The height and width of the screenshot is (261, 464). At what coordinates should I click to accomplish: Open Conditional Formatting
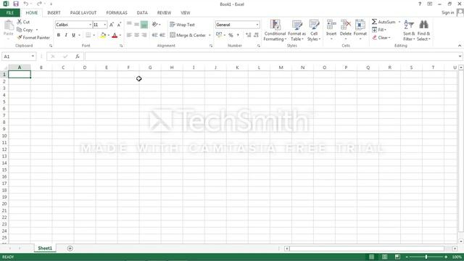(x=275, y=30)
